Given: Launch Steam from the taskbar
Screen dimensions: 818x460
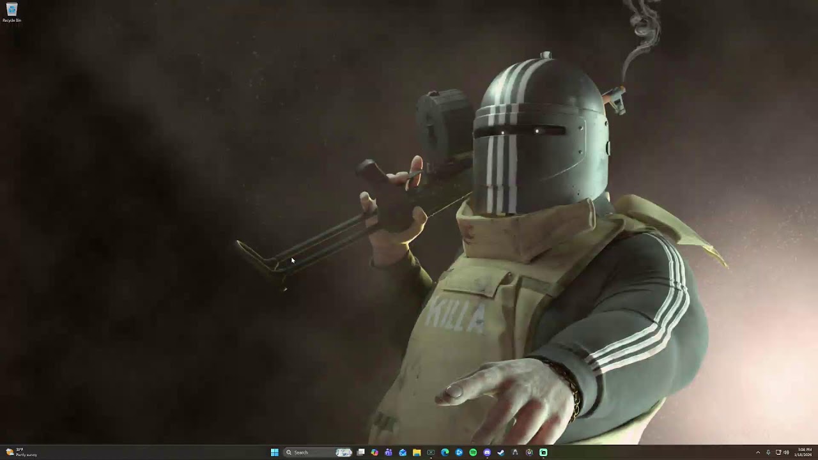Looking at the screenshot, I should pos(501,452).
